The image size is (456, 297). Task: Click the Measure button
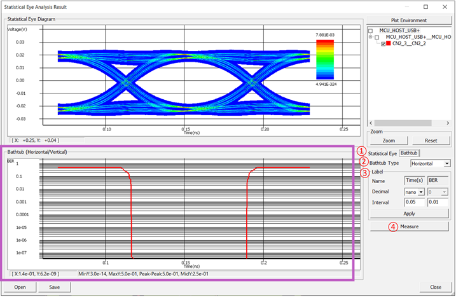408,226
